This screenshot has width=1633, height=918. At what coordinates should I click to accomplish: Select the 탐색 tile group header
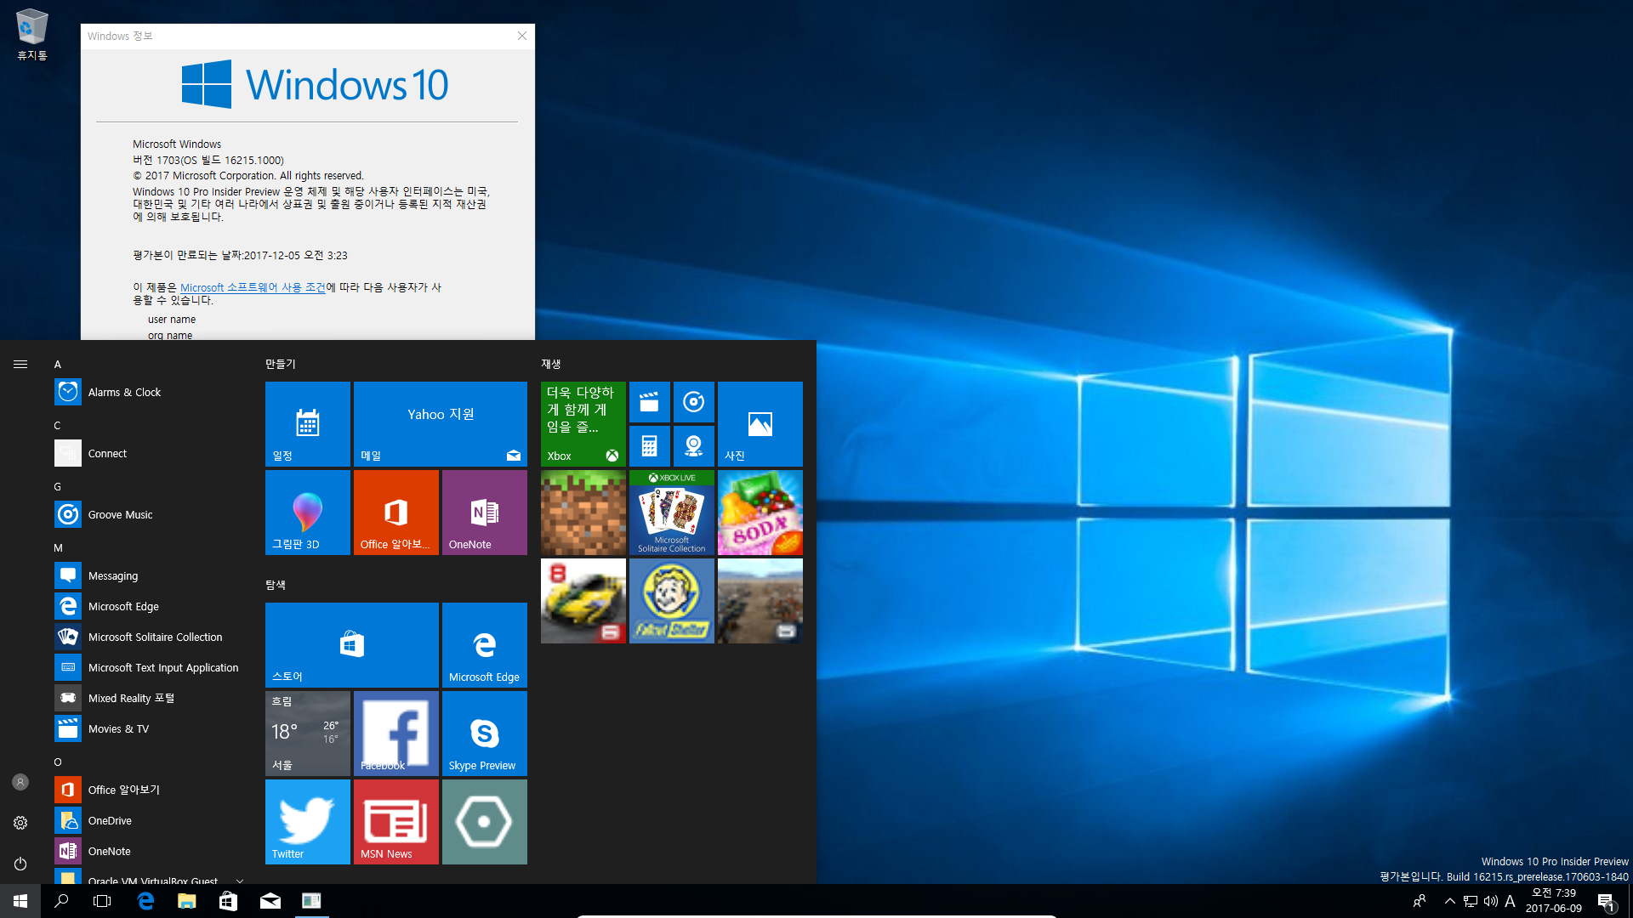pos(276,585)
